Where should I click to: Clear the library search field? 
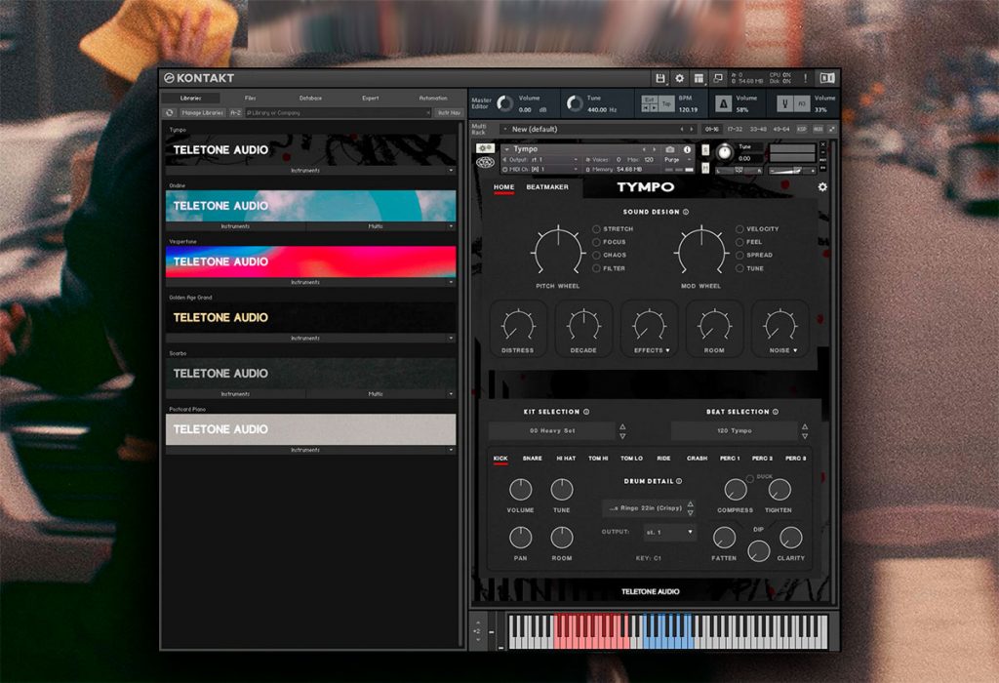coord(428,113)
